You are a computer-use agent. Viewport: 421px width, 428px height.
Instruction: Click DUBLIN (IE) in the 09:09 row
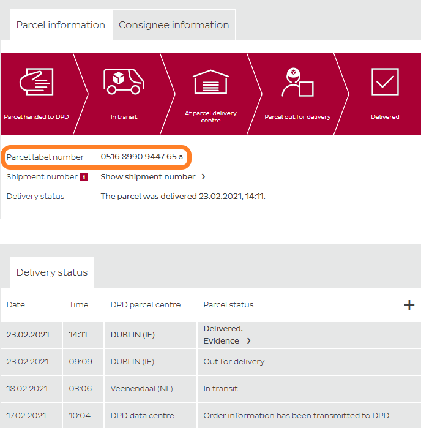132,362
